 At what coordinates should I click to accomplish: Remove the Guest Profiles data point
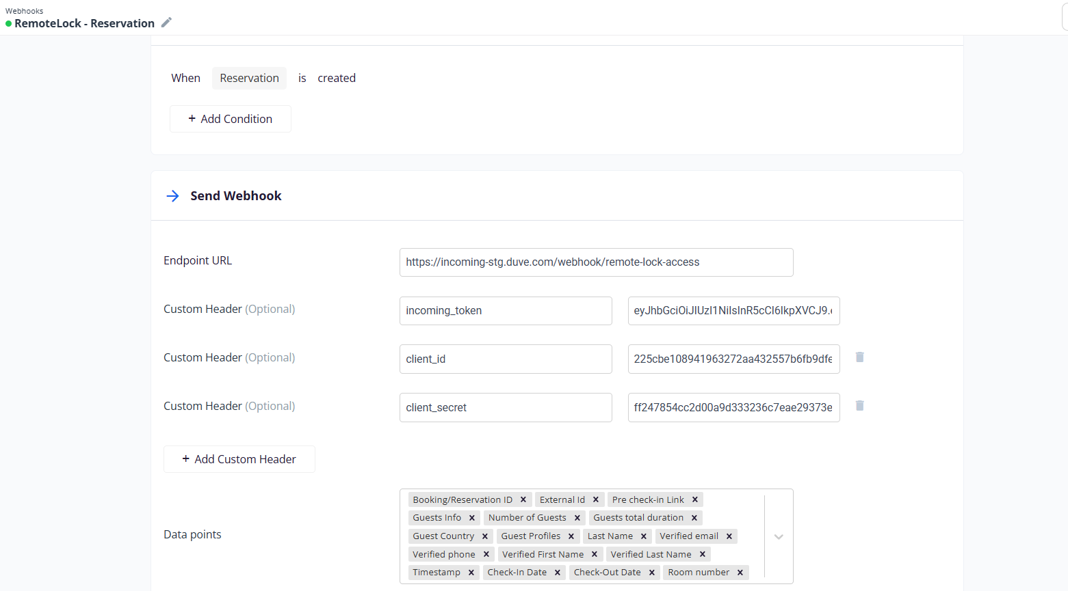pyautogui.click(x=571, y=536)
